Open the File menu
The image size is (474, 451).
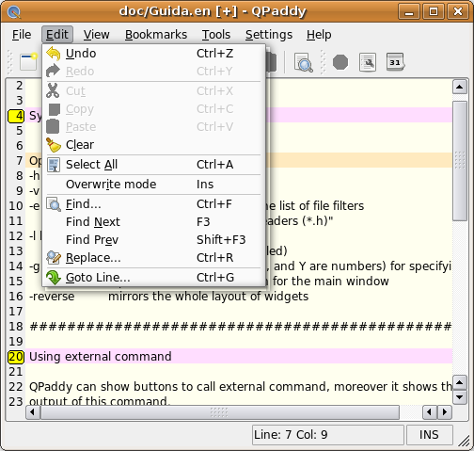click(x=22, y=35)
